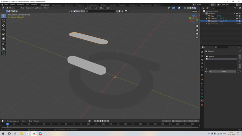The height and width of the screenshot is (136, 242).
Task: Select the Move tool
Action: [x=4, y=25]
